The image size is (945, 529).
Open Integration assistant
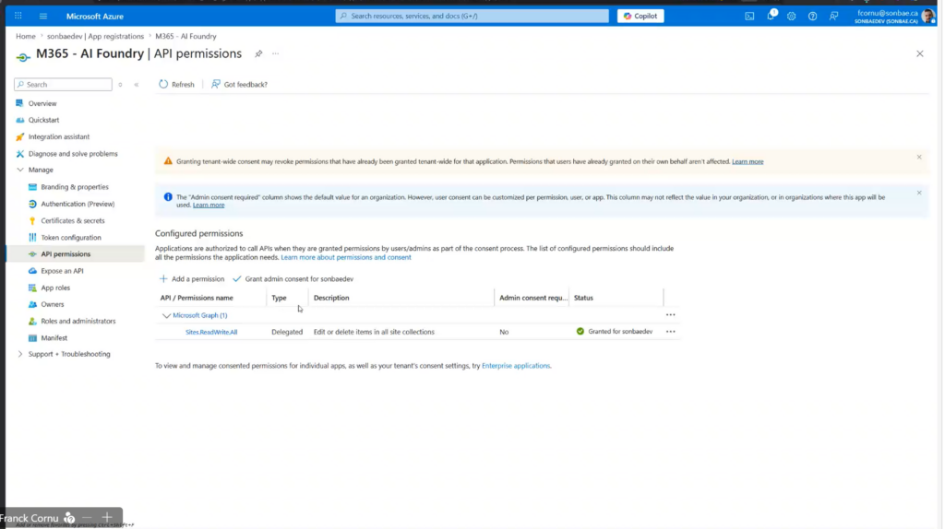(58, 136)
